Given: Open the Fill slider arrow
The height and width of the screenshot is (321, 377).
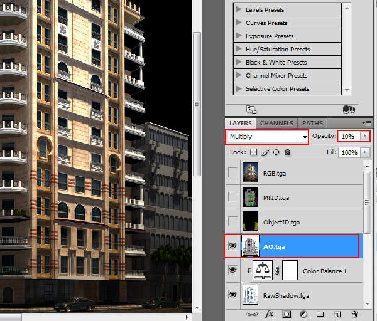Looking at the screenshot, I should pyautogui.click(x=364, y=152).
